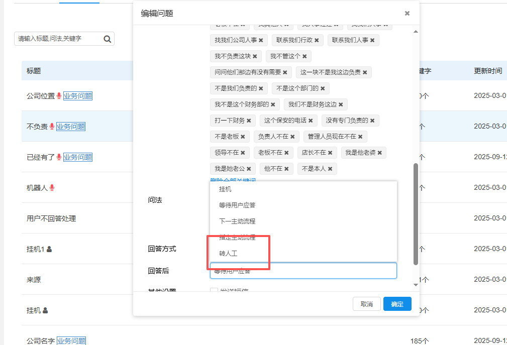
Task: Remove the 这个保安的电话 keyword tag
Action: [x=311, y=121]
